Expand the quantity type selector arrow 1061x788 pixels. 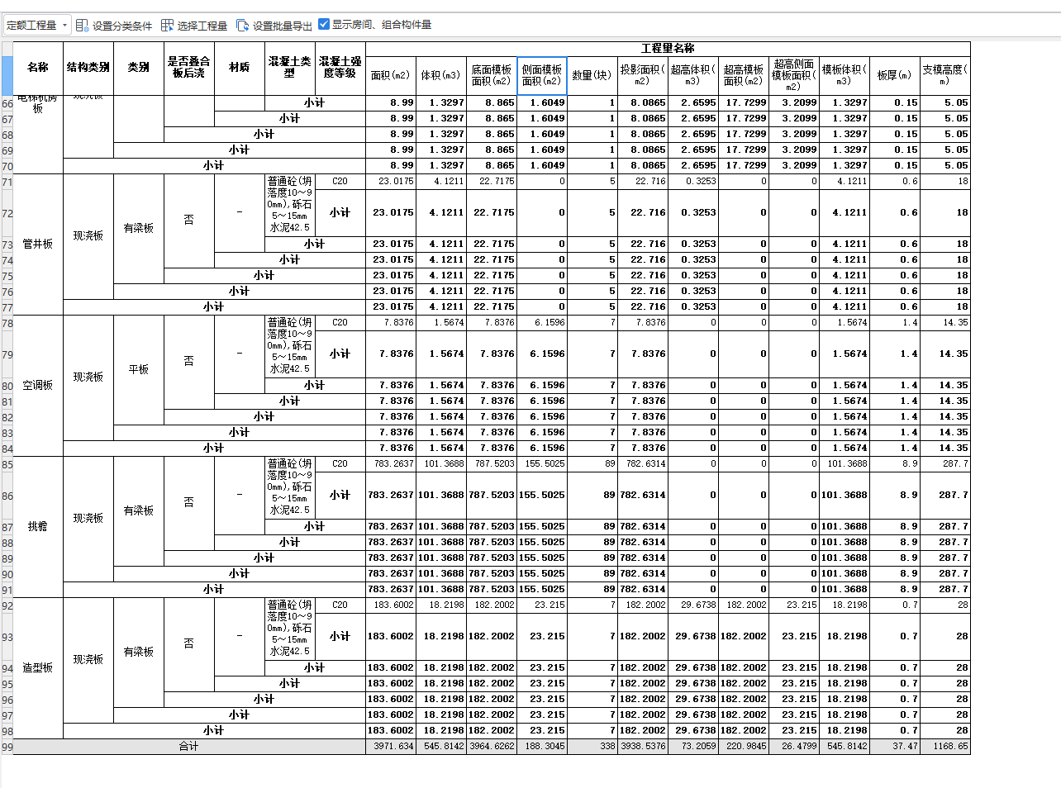coord(63,24)
